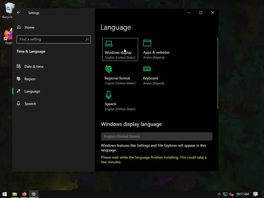The height and width of the screenshot is (198, 264).
Task: Go back using the Settings back arrow
Action: pos(19,13)
